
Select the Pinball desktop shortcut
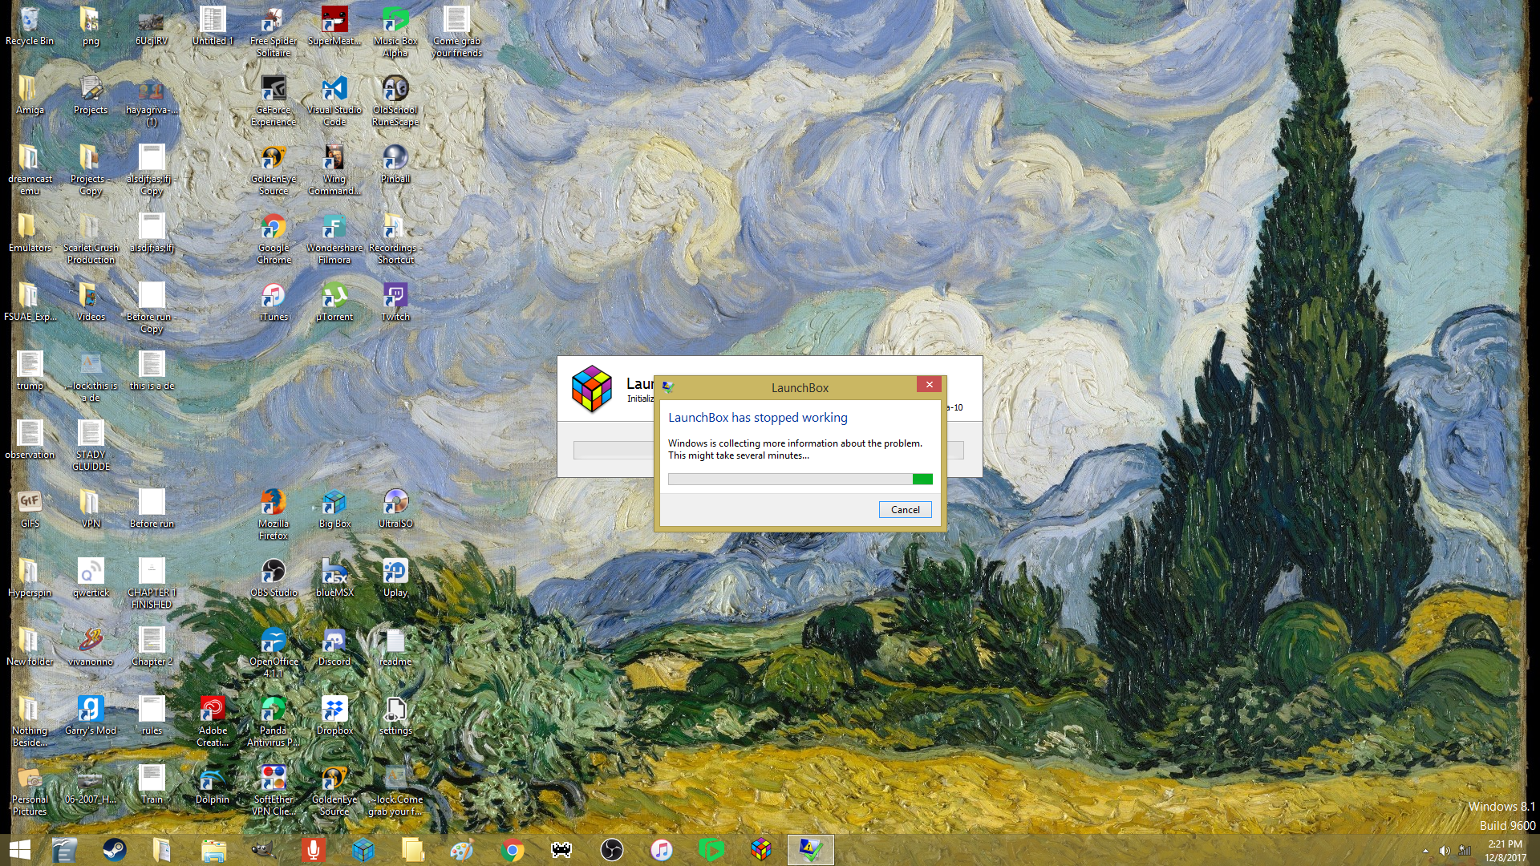pyautogui.click(x=395, y=164)
